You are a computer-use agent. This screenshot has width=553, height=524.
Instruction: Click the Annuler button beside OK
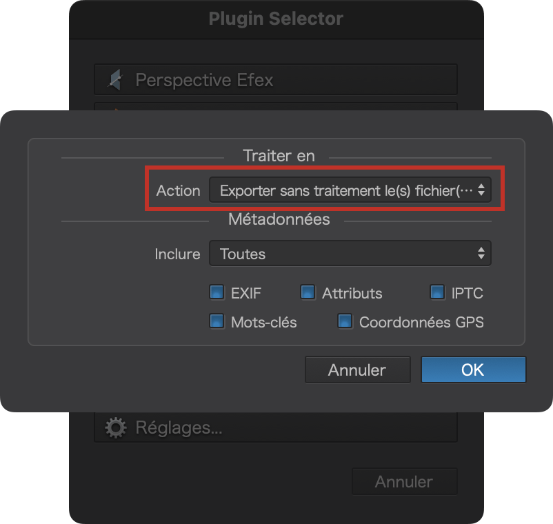pos(358,370)
